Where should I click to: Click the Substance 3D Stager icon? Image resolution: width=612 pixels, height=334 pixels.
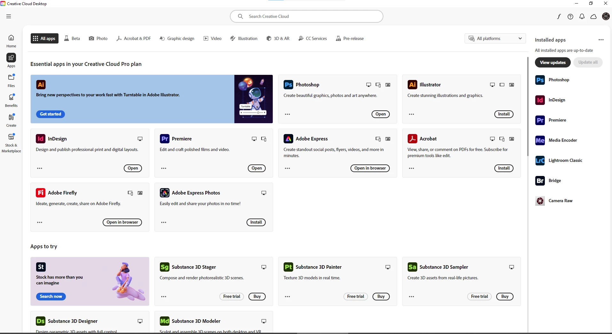pyautogui.click(x=164, y=267)
